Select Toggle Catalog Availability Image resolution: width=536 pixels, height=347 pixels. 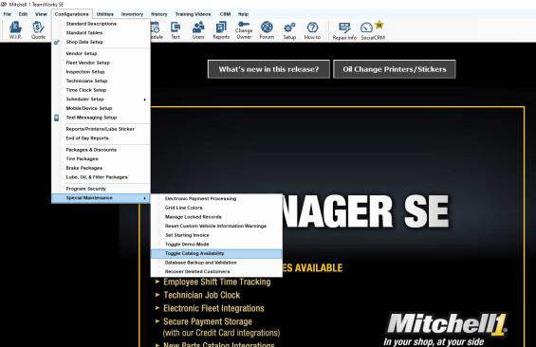(216, 253)
